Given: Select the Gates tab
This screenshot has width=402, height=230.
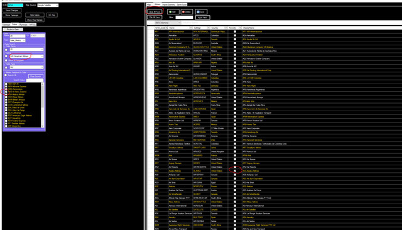Looking at the screenshot, I should (x=14, y=25).
